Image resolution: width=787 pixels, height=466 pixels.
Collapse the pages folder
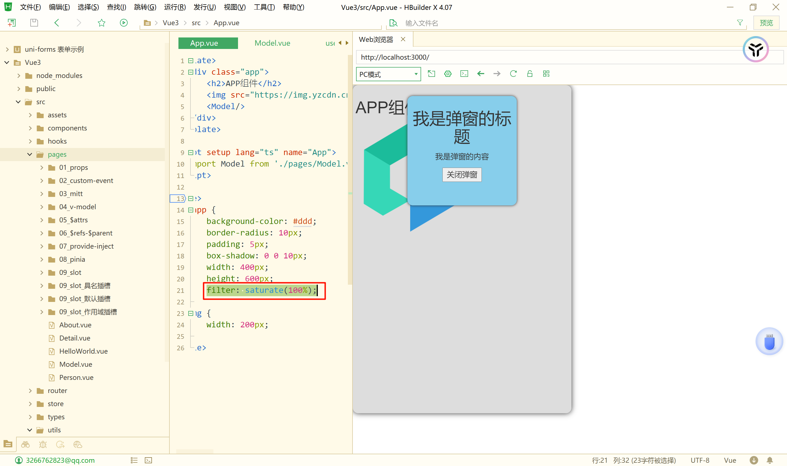pos(30,154)
